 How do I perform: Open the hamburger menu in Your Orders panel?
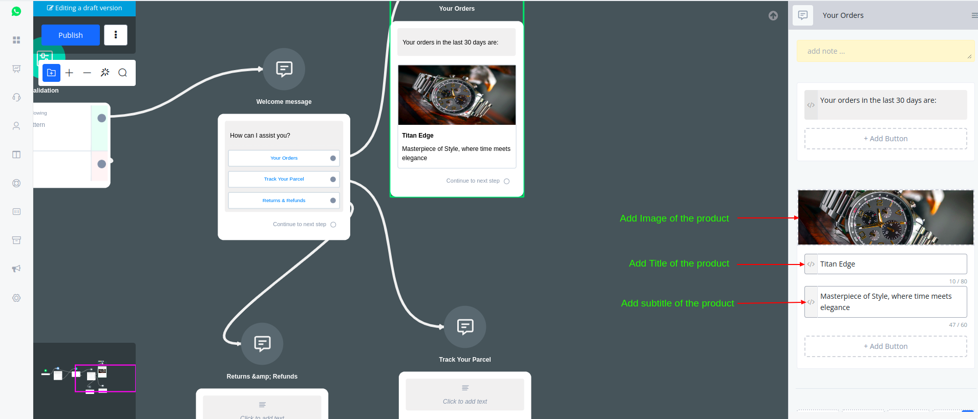974,15
